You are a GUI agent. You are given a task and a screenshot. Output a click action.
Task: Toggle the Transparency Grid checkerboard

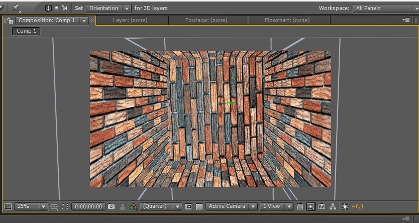click(x=199, y=206)
